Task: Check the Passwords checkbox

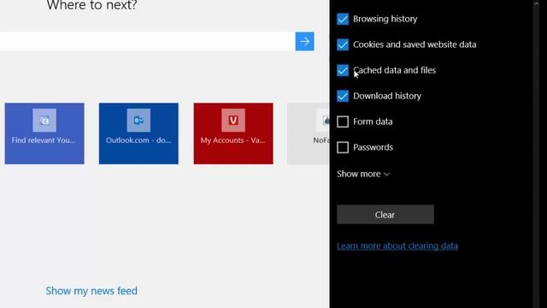Action: pyautogui.click(x=343, y=147)
